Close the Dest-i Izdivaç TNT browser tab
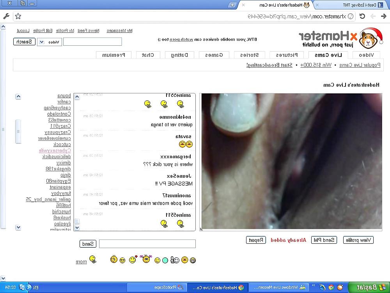Image resolution: width=390 pixels, height=293 pixels. point(317,5)
